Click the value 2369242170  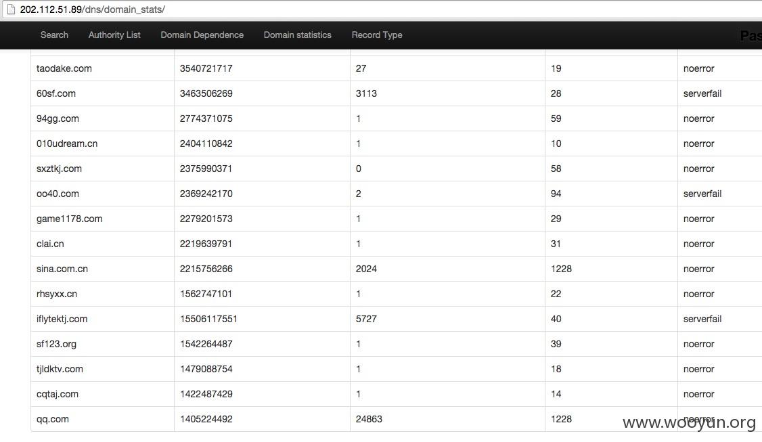(206, 194)
